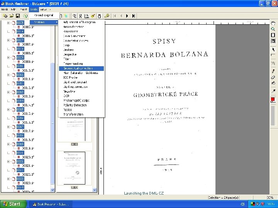Viewport: 278px width, 208px height.
Task: Click the yellow dotted selection toolbar icon
Action: click(107, 16)
